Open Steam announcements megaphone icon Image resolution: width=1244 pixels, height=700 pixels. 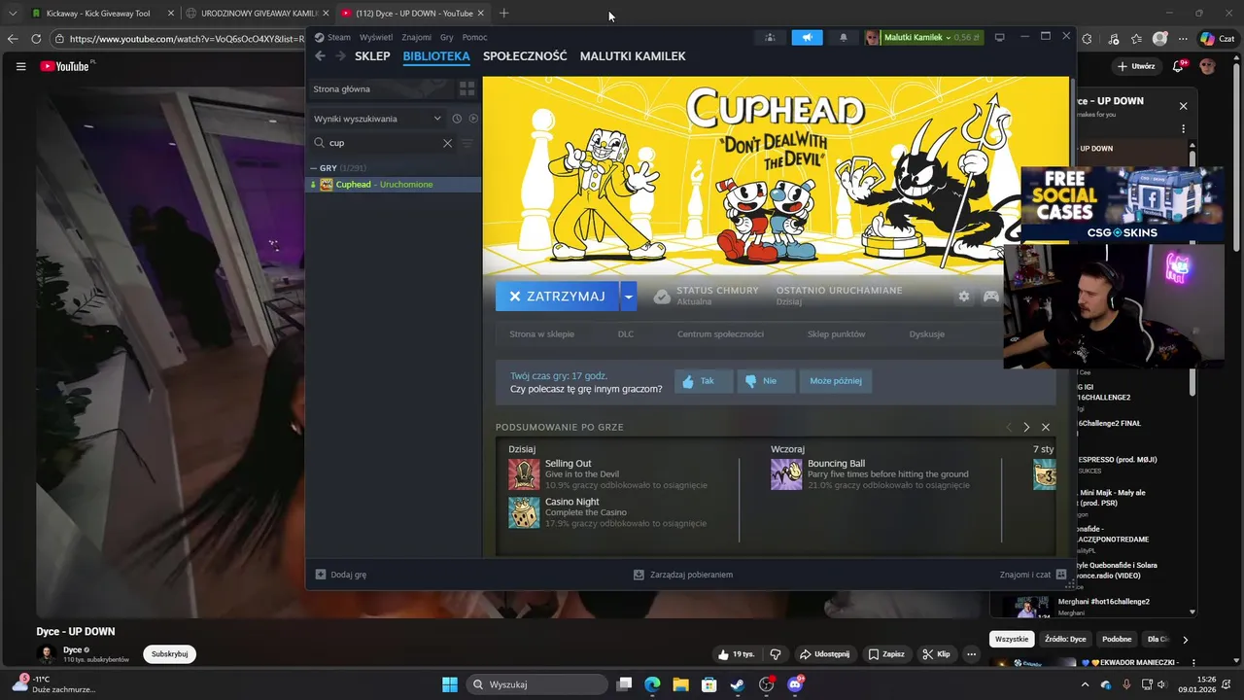[807, 37]
